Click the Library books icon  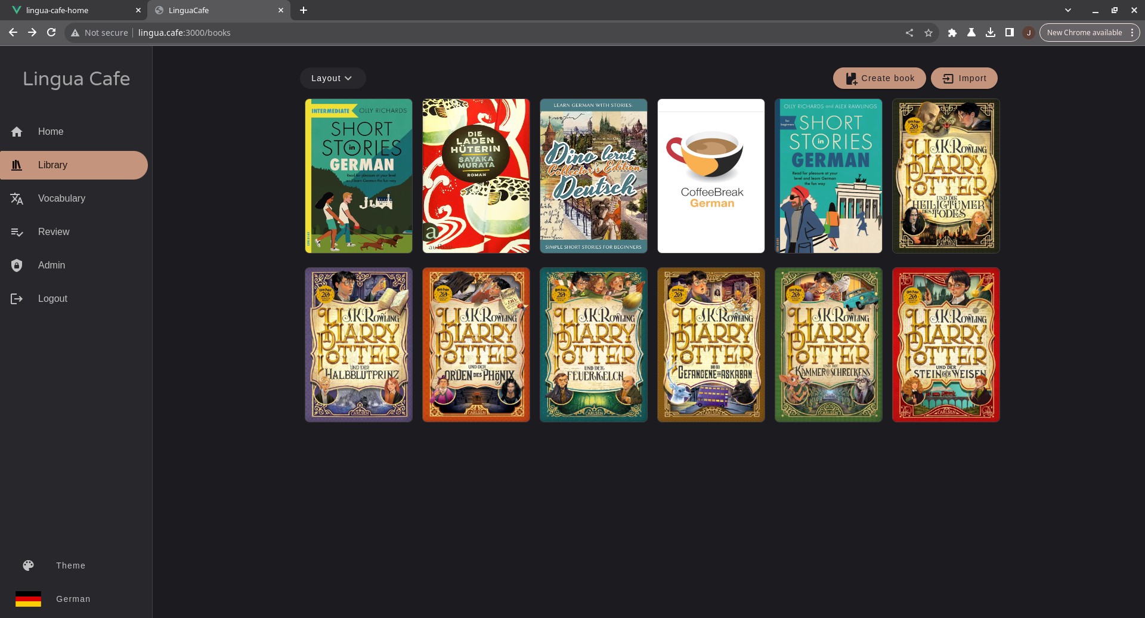pos(17,165)
